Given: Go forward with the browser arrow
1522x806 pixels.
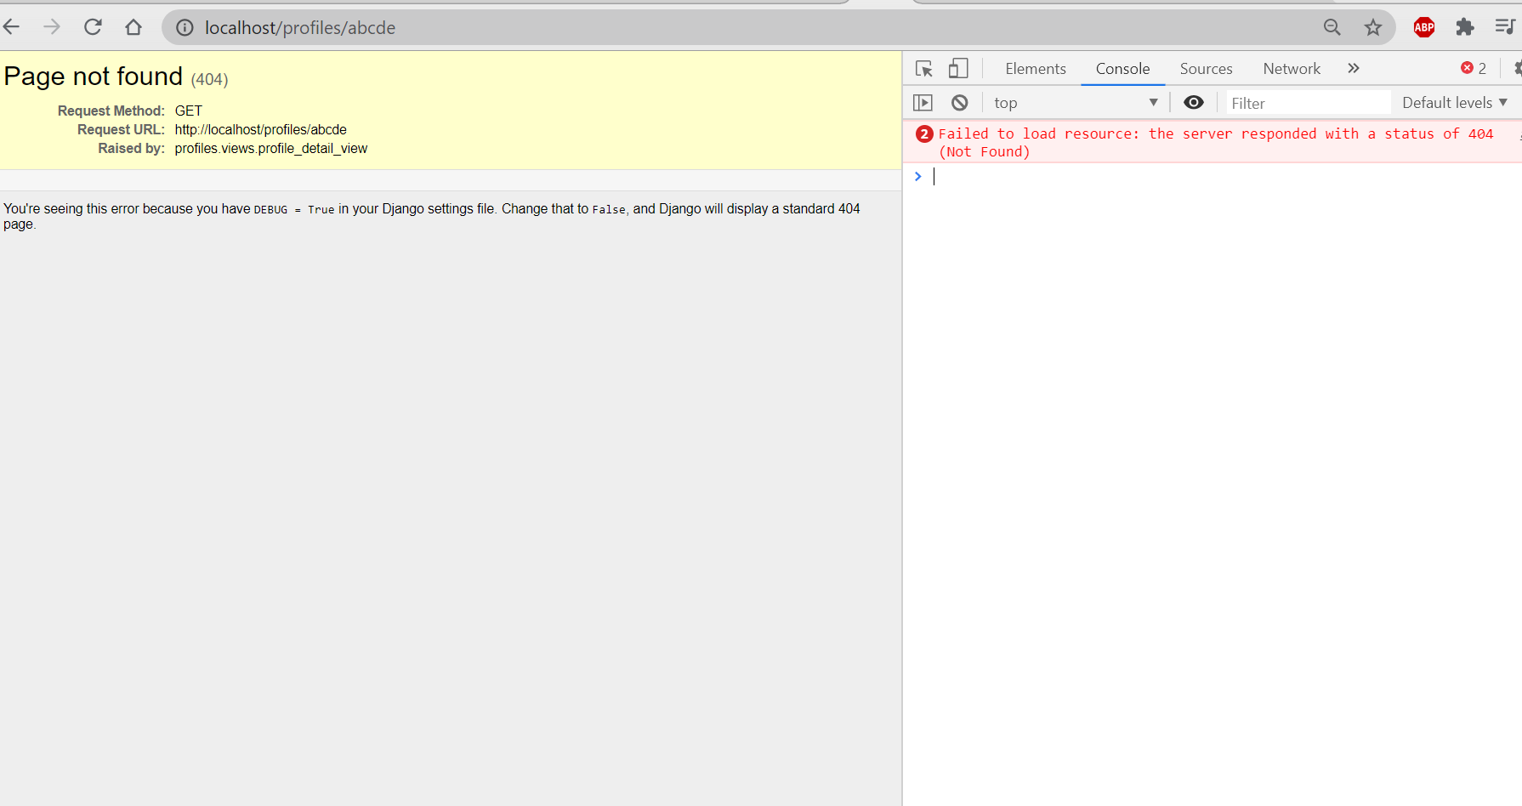Looking at the screenshot, I should coord(52,27).
